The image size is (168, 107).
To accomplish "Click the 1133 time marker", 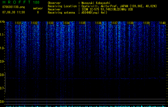I will click(50, 23).
